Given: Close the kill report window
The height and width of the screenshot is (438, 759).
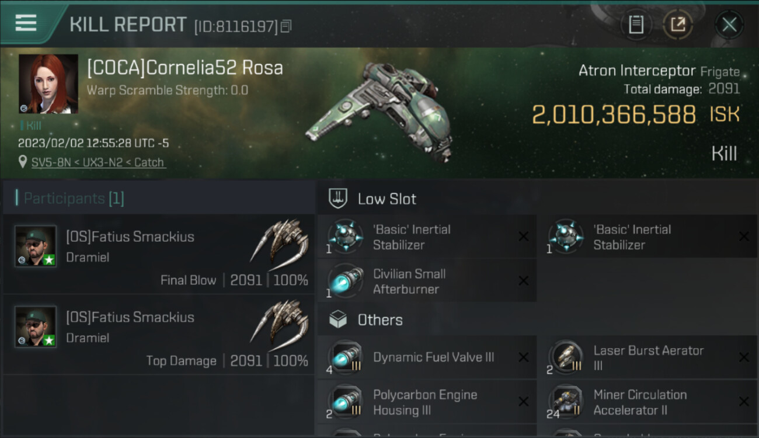Looking at the screenshot, I should pos(729,25).
